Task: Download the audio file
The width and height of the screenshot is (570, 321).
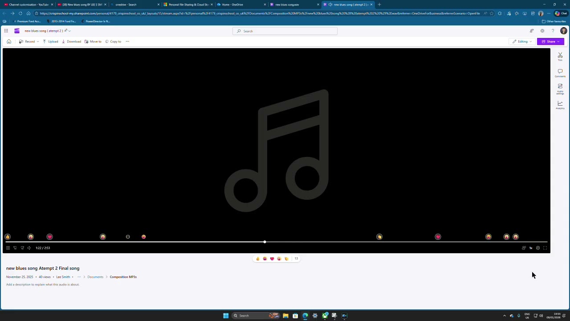Action: coord(71,41)
